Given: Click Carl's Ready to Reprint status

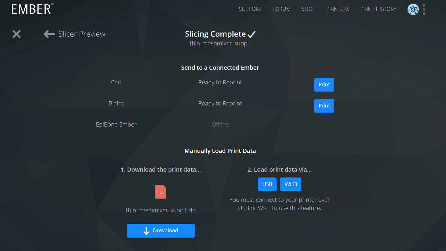Looking at the screenshot, I should [220, 83].
